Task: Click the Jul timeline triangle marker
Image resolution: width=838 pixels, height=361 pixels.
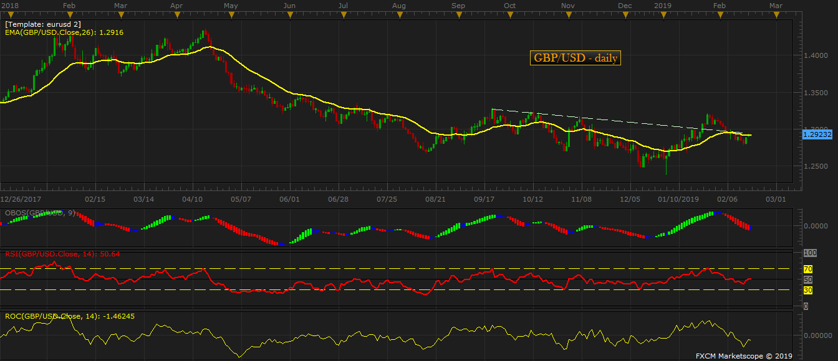Action: pyautogui.click(x=344, y=16)
